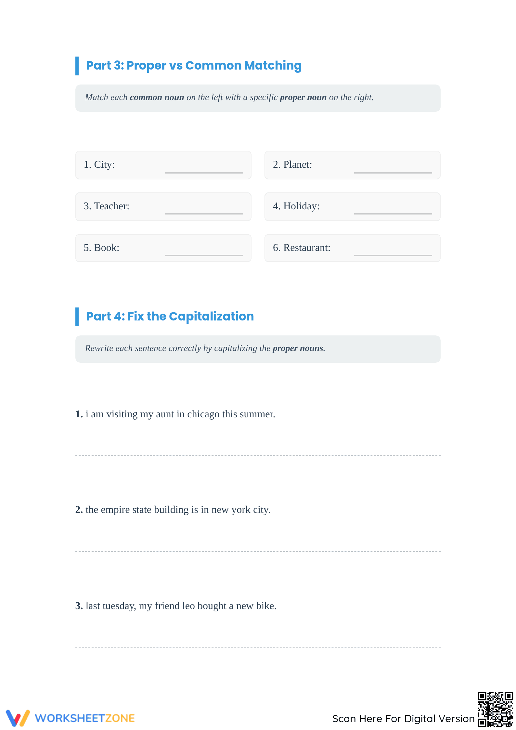Click the Part 3 Proper vs Common Matching heading
516x730 pixels.
pos(194,66)
